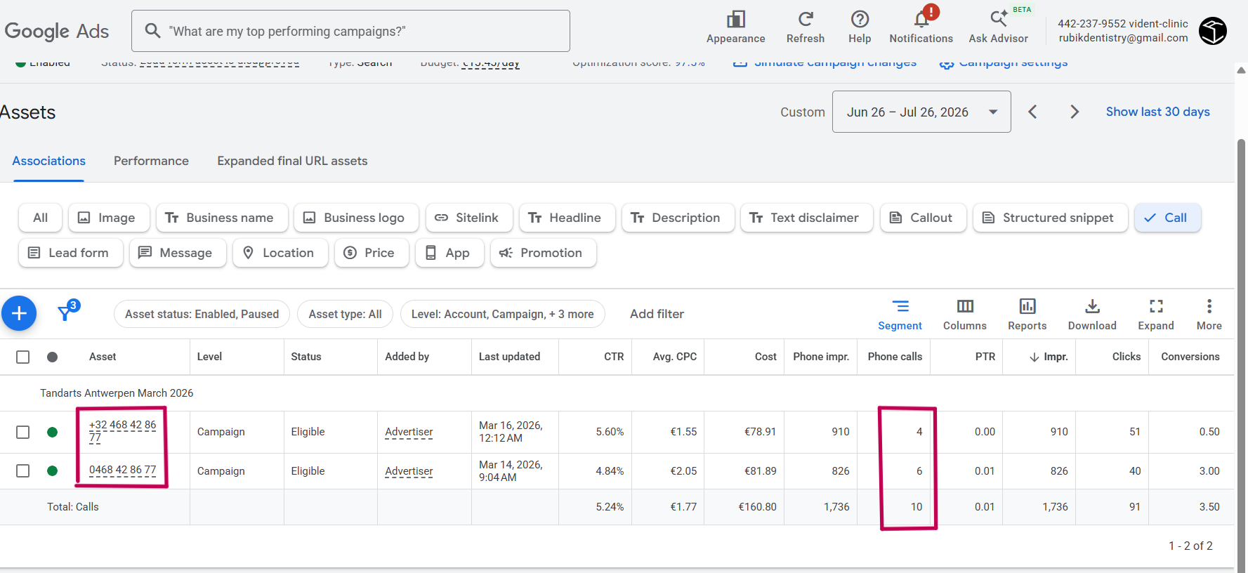Select the Business logo chip
Image resolution: width=1248 pixels, height=573 pixels.
pyautogui.click(x=356, y=218)
